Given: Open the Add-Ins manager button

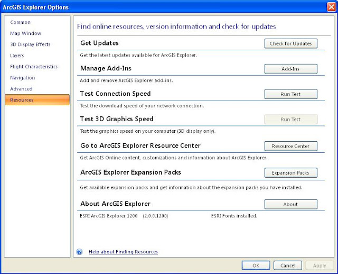Looking at the screenshot, I should [291, 69].
